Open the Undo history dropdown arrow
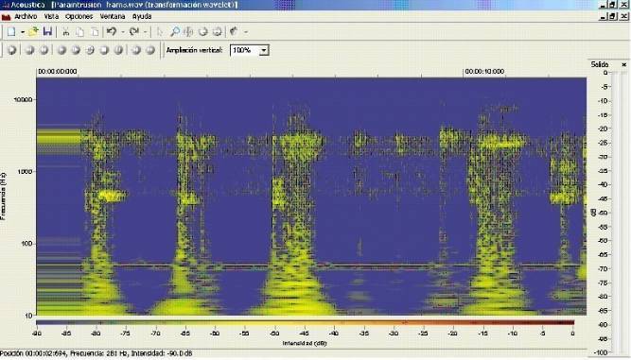The width and height of the screenshot is (631, 360). pyautogui.click(x=122, y=32)
